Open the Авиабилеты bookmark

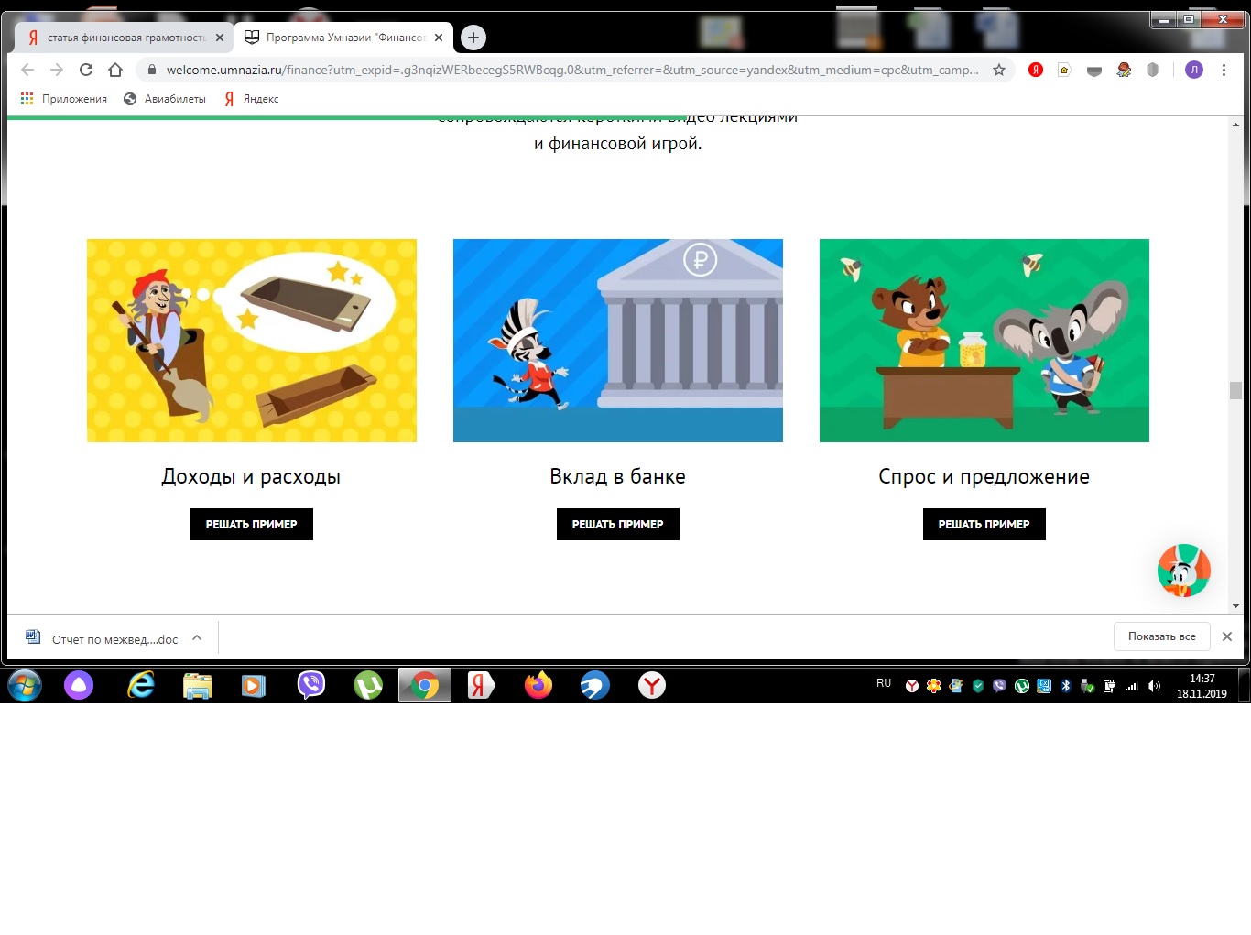click(x=165, y=99)
